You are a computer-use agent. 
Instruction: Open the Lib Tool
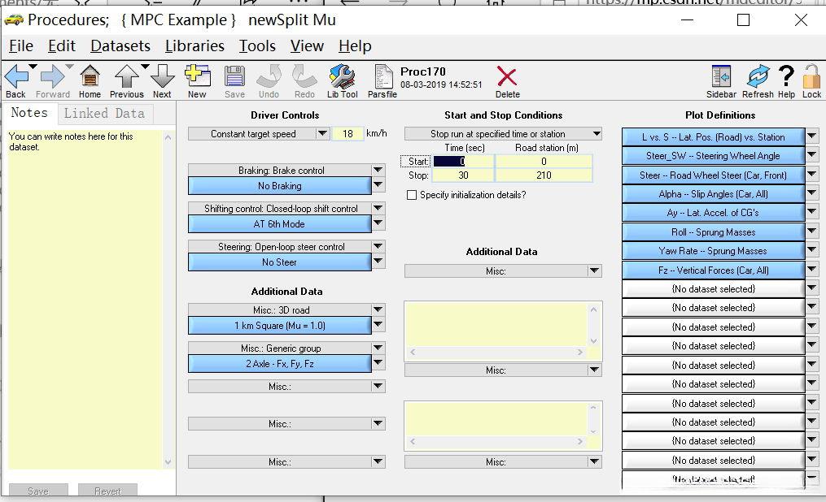point(342,77)
